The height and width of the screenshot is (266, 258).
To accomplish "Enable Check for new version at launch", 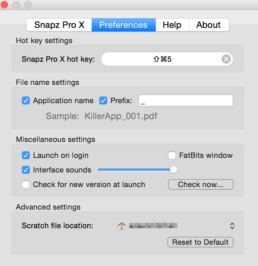I will click(26, 184).
